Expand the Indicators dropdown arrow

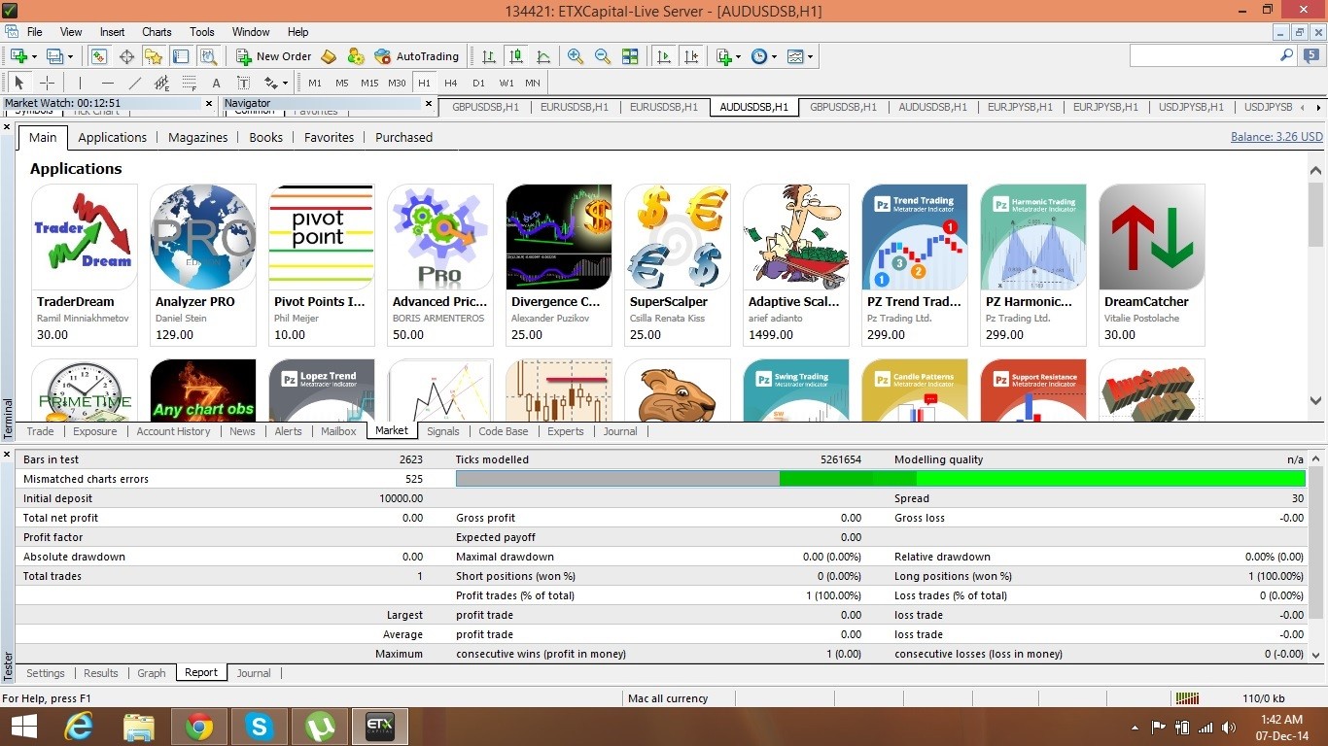click(x=739, y=56)
